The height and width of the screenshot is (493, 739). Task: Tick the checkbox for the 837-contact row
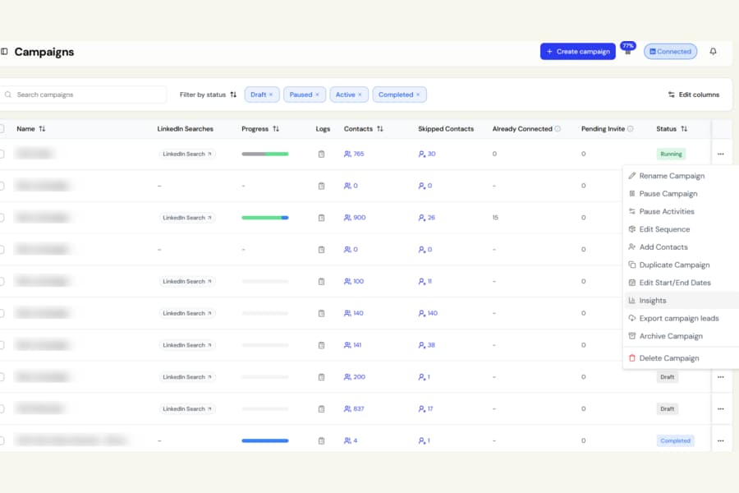point(2,408)
